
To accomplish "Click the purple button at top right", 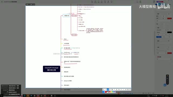I will coord(160,2).
